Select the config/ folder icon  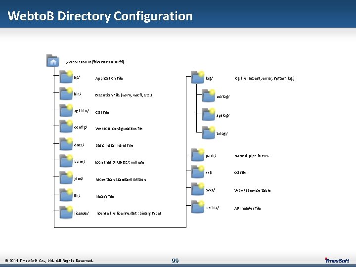click(66, 126)
